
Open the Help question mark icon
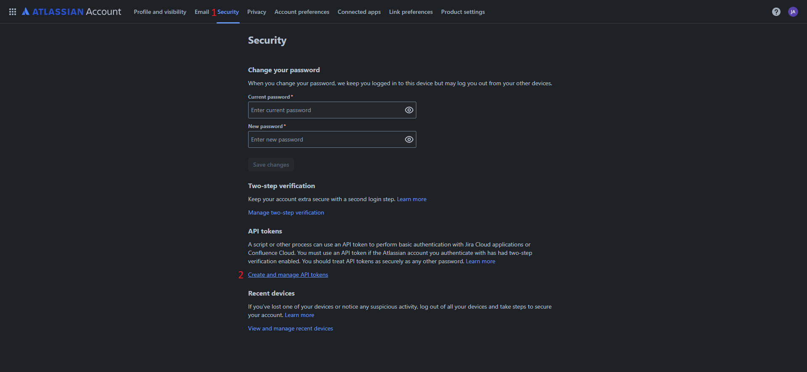coord(776,12)
